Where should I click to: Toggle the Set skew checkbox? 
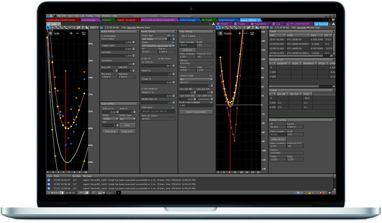click(159, 58)
